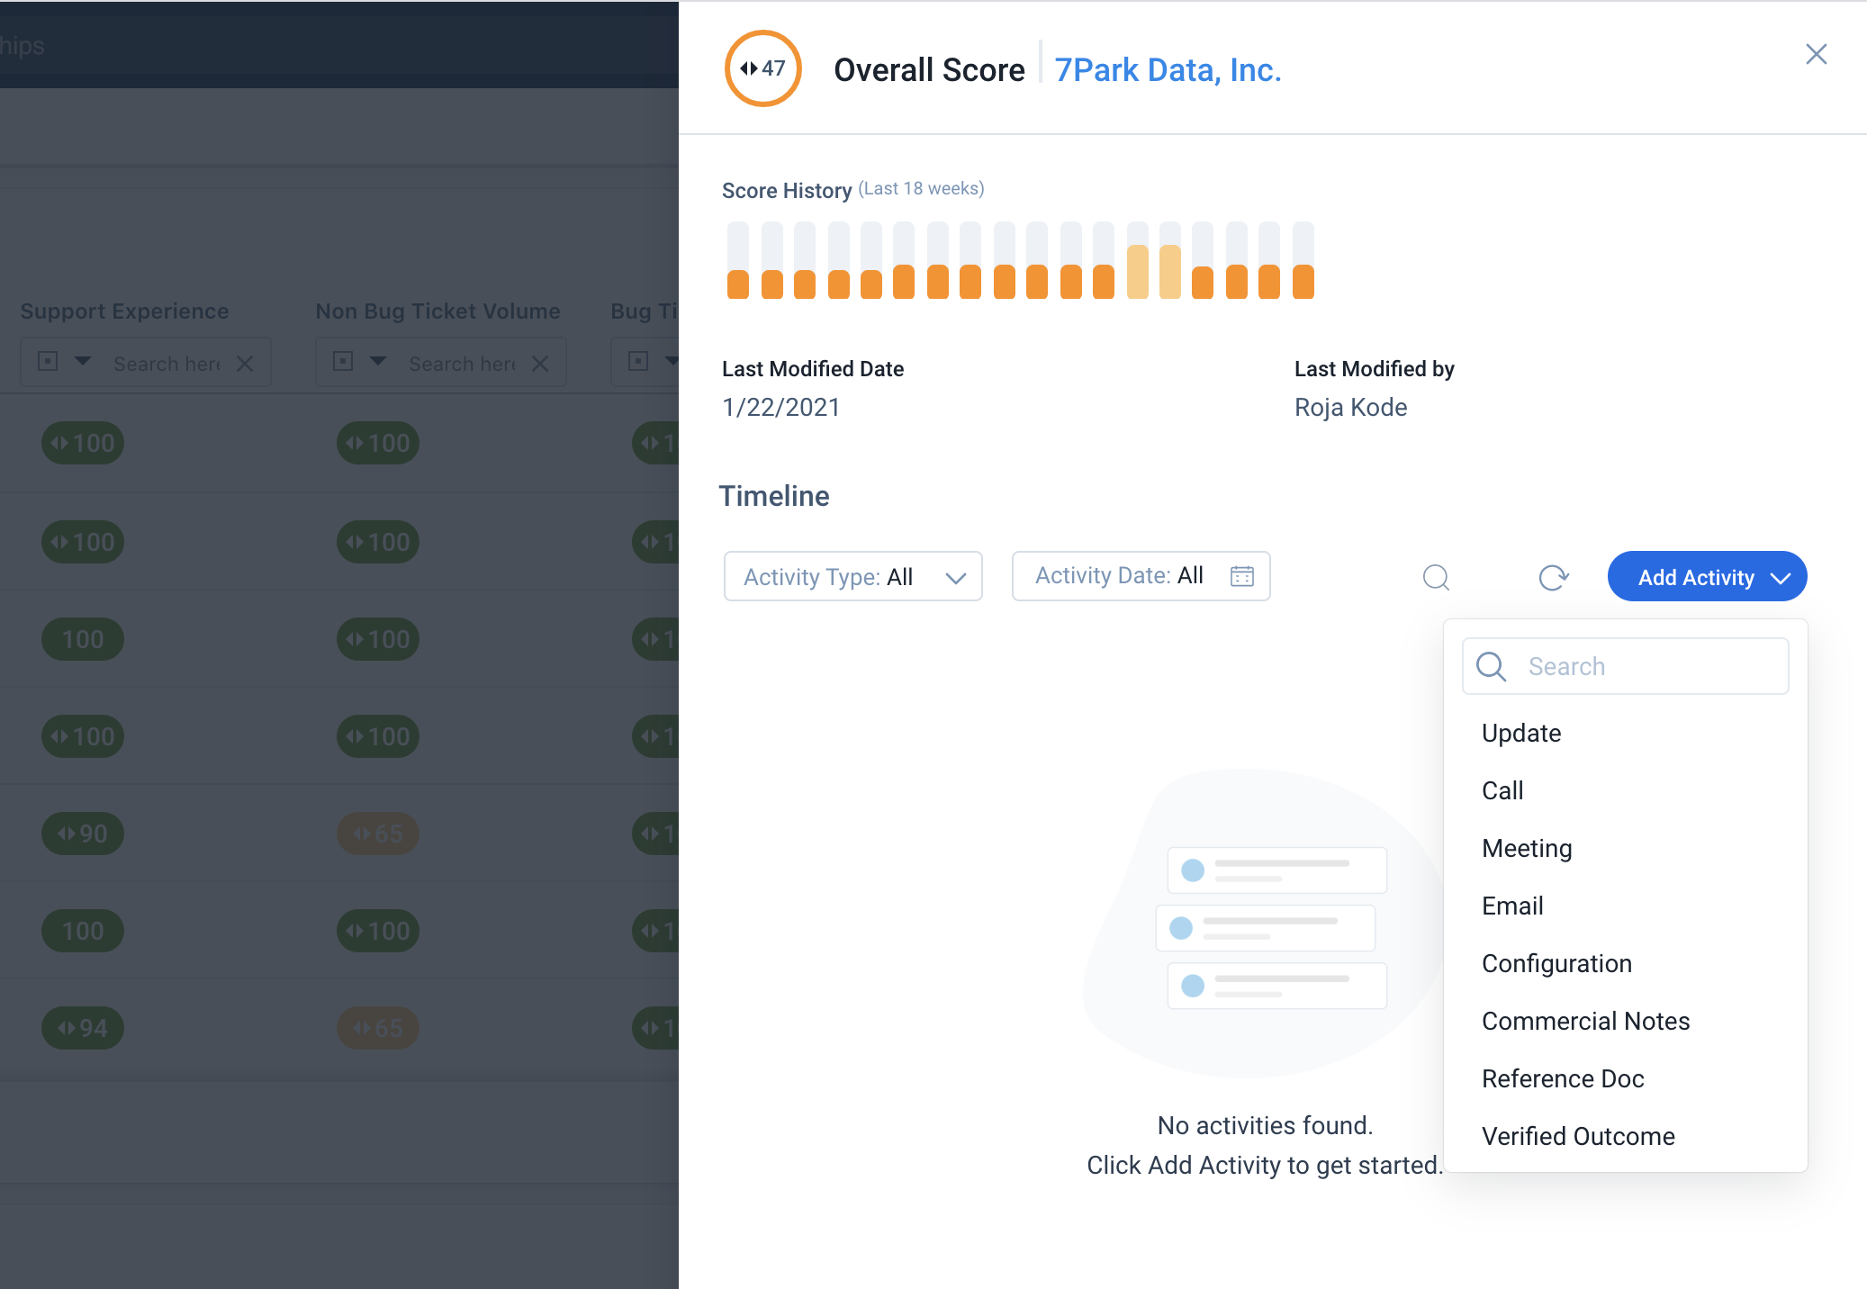Click the Bug Ti column filter box
The width and height of the screenshot is (1867, 1289).
645,362
